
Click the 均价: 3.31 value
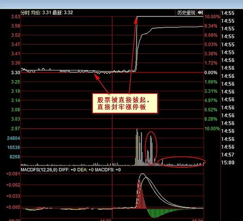pos(41,13)
